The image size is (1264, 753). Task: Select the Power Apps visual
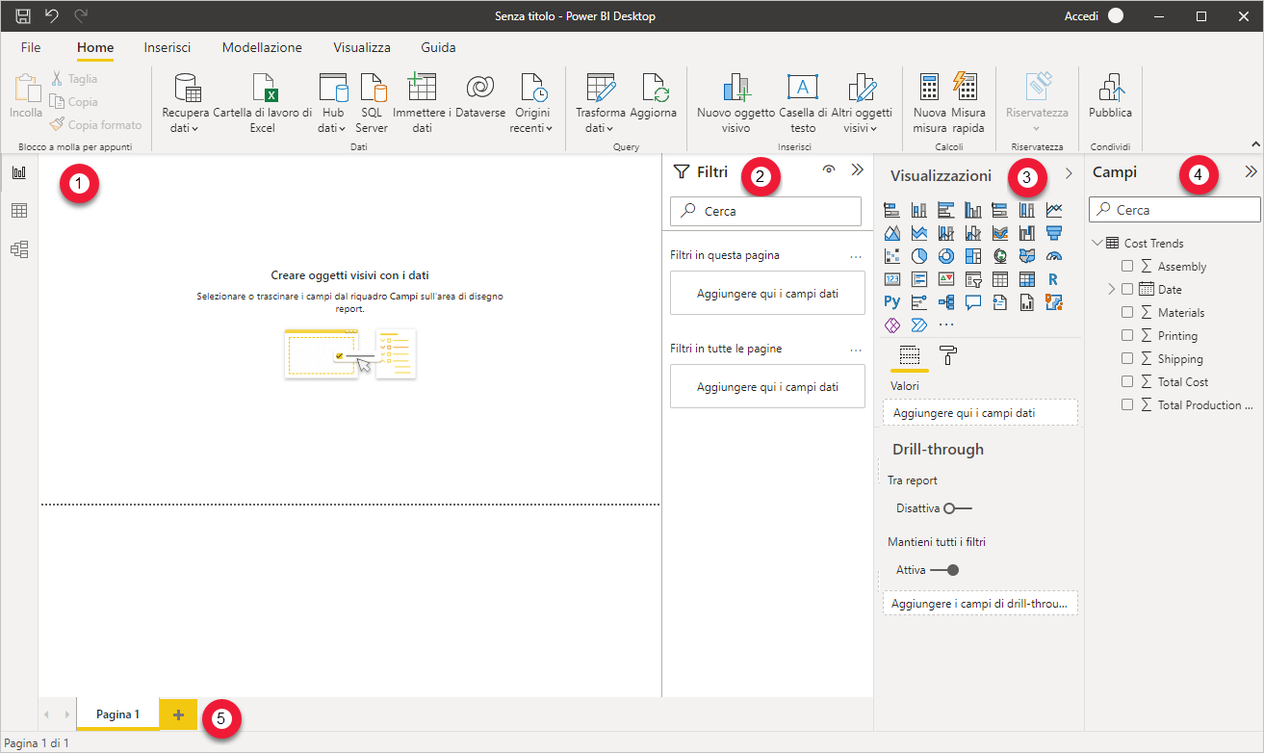pyautogui.click(x=891, y=325)
